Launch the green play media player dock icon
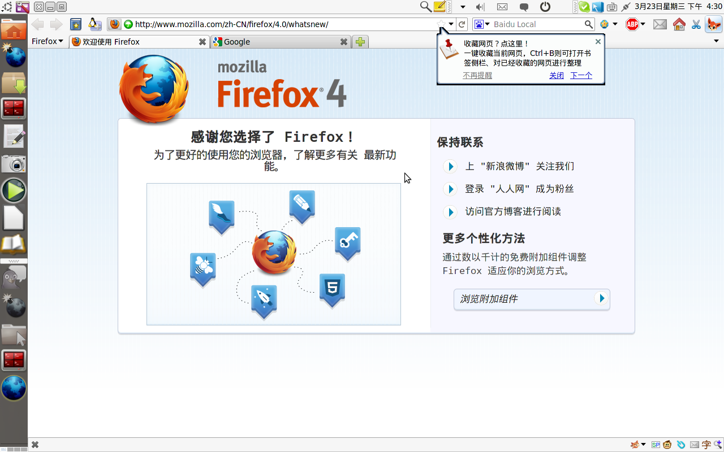Image resolution: width=724 pixels, height=452 pixels. coord(14,191)
